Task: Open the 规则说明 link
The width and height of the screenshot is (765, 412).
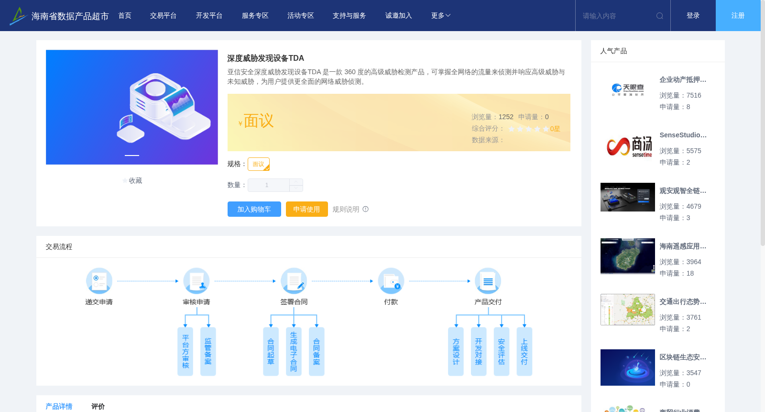Action: [346, 209]
